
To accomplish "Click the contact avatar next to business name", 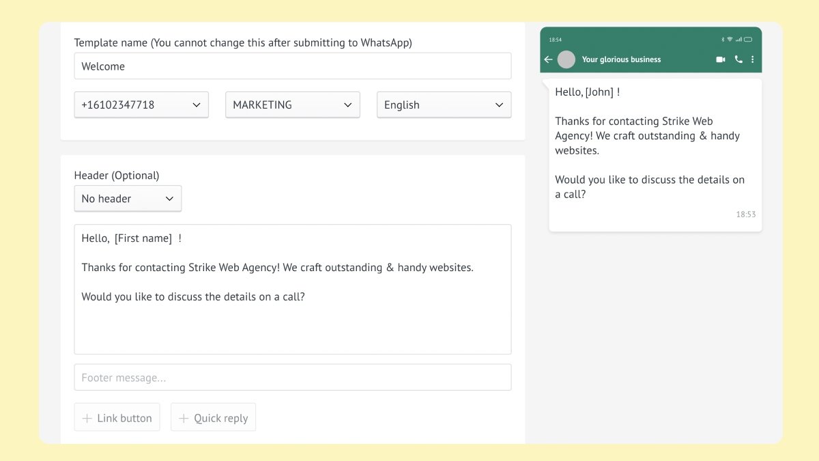I will coord(566,59).
